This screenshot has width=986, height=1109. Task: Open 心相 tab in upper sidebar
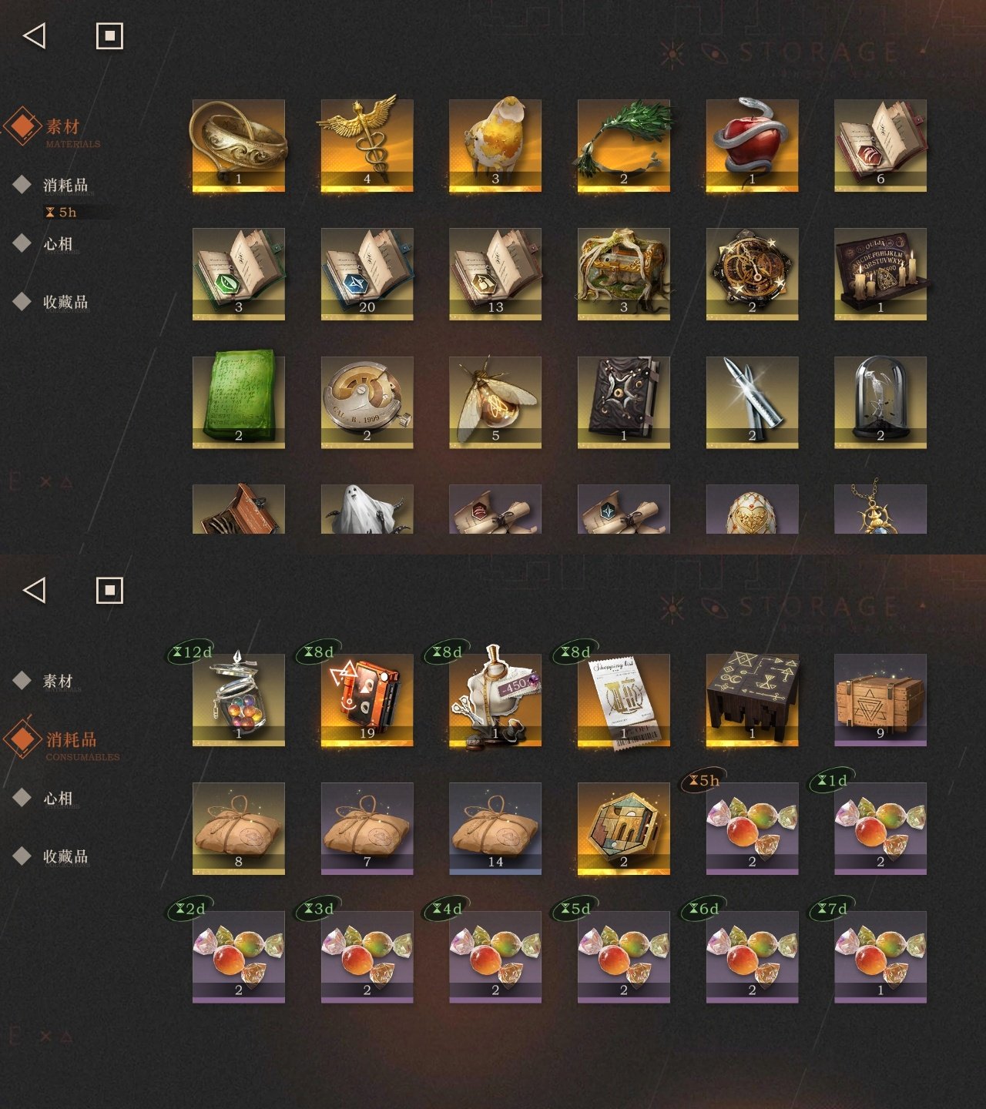pyautogui.click(x=58, y=243)
